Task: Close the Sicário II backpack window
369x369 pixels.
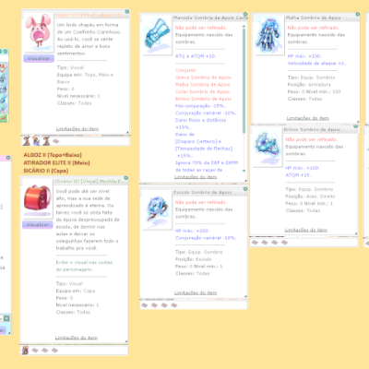Action: pos(126,178)
